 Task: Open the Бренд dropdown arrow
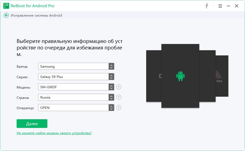111,66
